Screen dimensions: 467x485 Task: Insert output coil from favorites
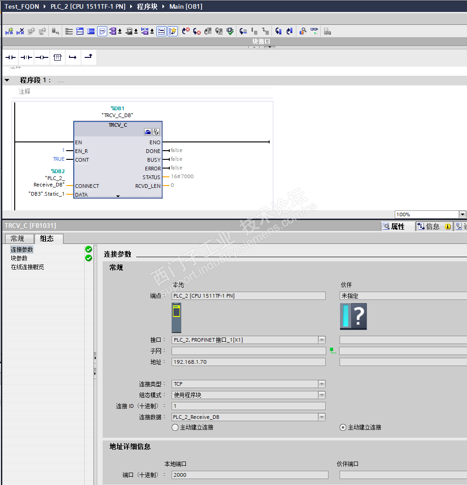click(x=41, y=57)
